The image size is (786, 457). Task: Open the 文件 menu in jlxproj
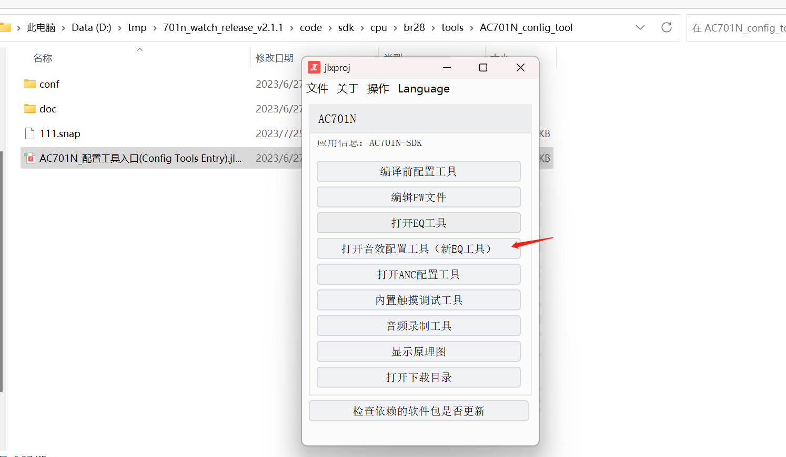click(317, 89)
